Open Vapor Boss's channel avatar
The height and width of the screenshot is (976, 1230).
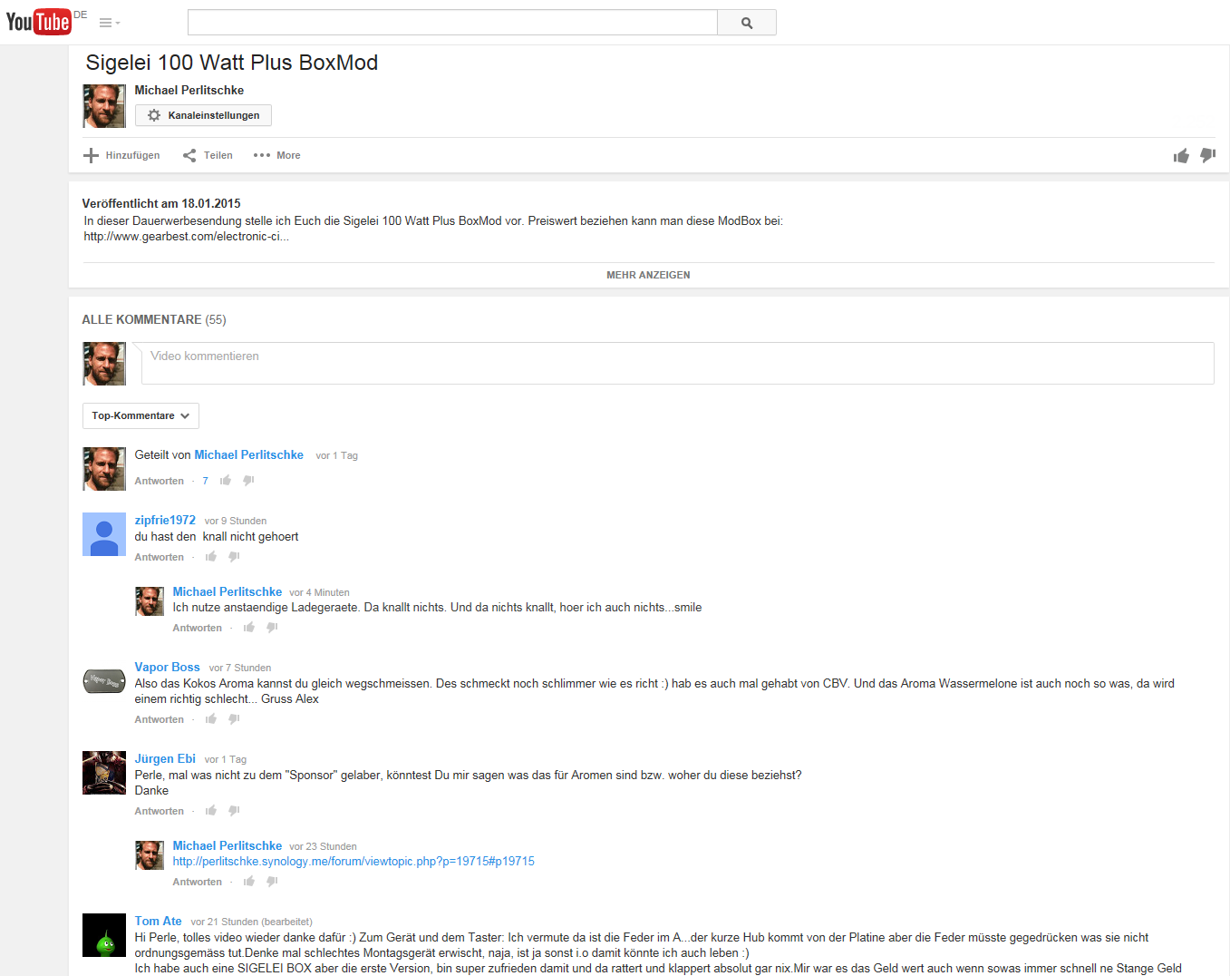coord(104,680)
